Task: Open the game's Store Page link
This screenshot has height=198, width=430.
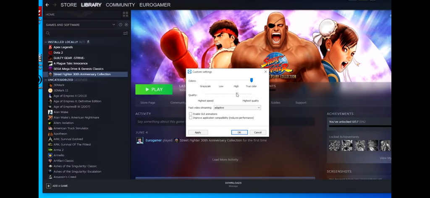Action: click(148, 103)
